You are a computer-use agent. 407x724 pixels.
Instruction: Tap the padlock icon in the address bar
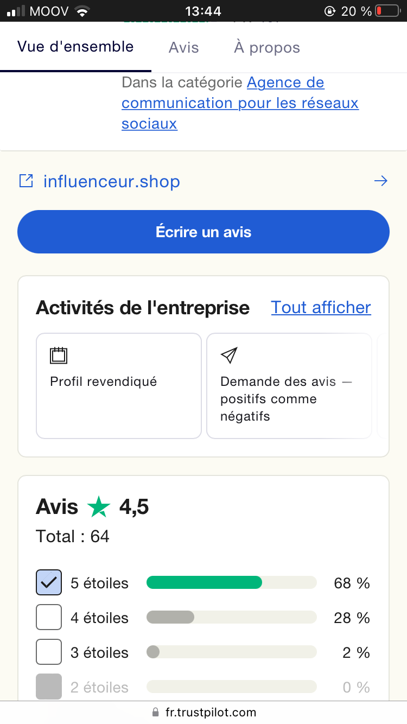(156, 712)
